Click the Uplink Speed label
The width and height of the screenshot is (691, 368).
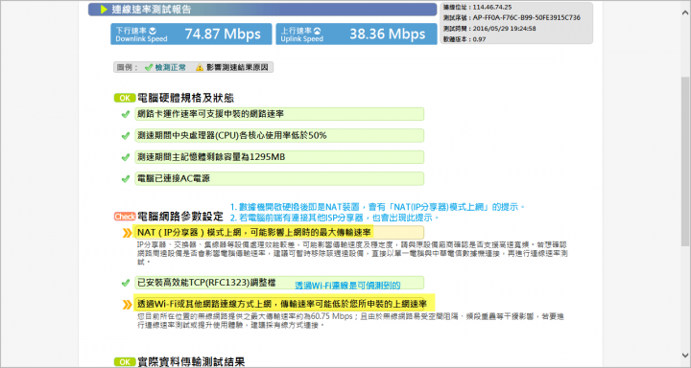[302, 38]
